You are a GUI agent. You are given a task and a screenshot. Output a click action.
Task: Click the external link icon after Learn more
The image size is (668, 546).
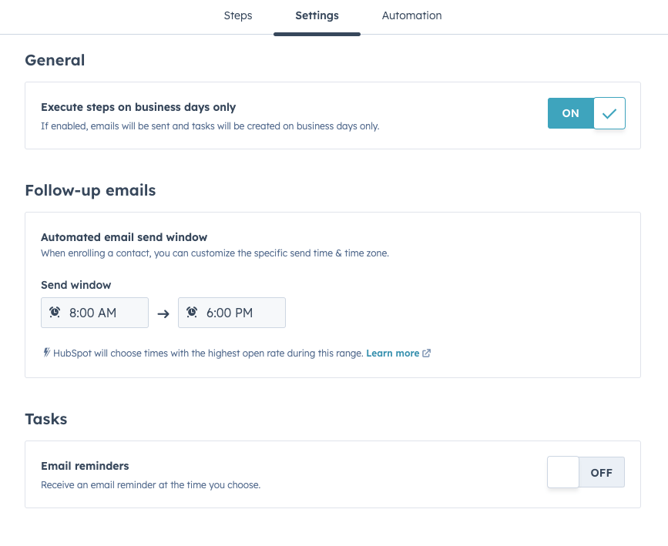click(425, 353)
